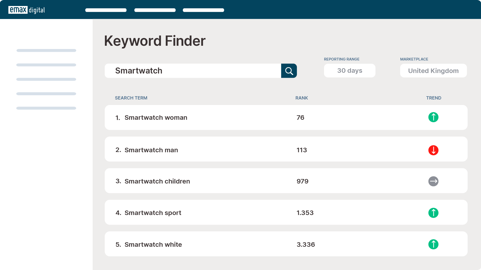Select the second top navigation placeholder item
Viewport: 481px width, 270px height.
point(155,10)
